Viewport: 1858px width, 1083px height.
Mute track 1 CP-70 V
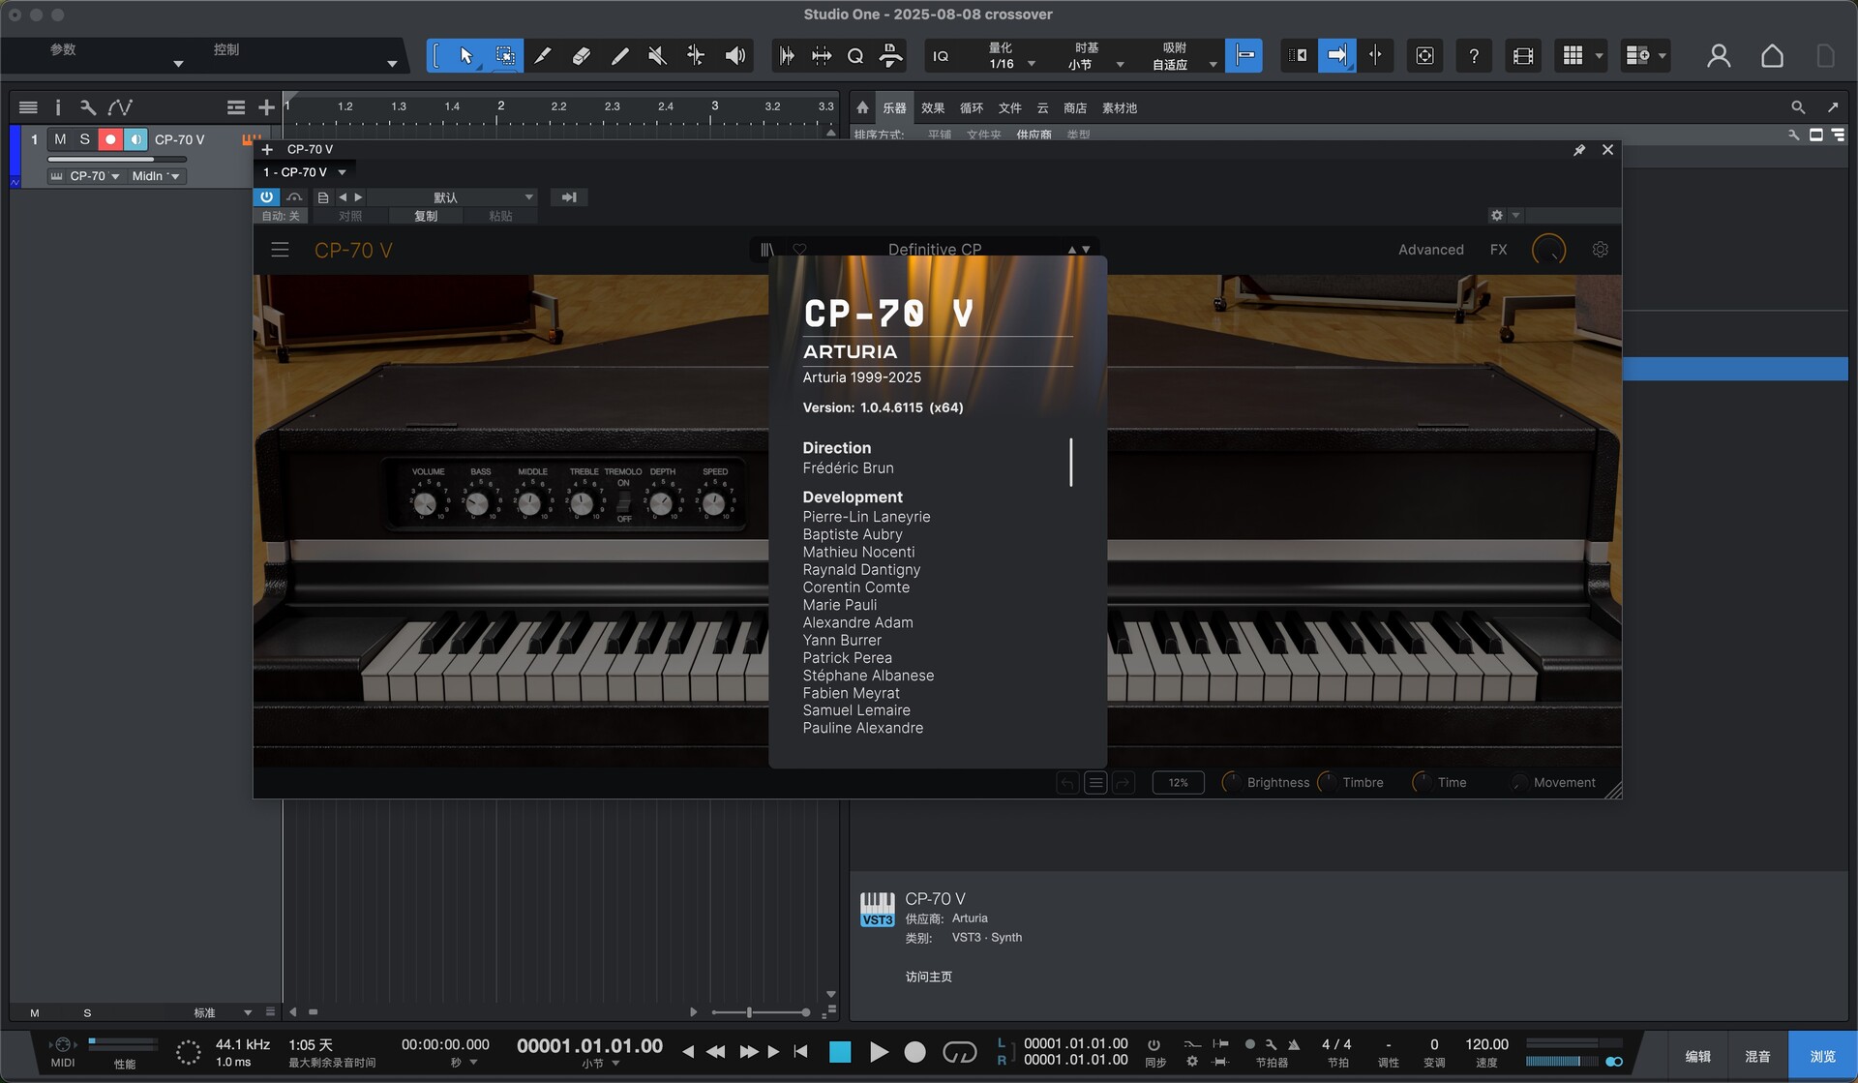click(60, 139)
